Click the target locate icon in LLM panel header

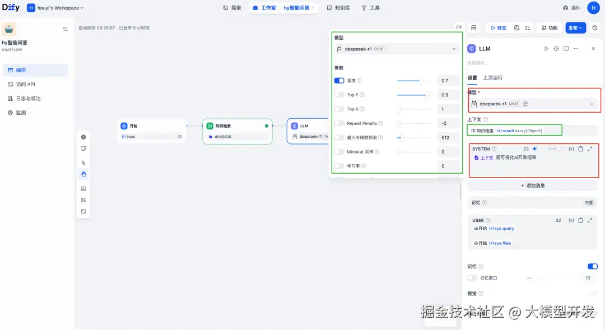(556, 49)
